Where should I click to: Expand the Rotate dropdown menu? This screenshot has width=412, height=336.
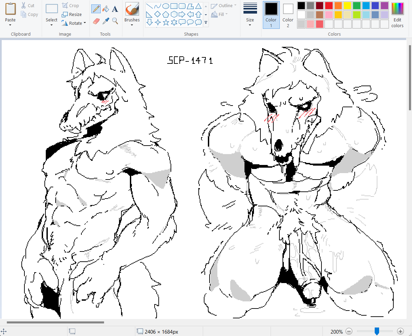[74, 23]
